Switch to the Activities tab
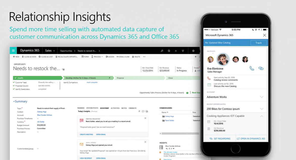This screenshot has height=160, width=296. click(115, 108)
